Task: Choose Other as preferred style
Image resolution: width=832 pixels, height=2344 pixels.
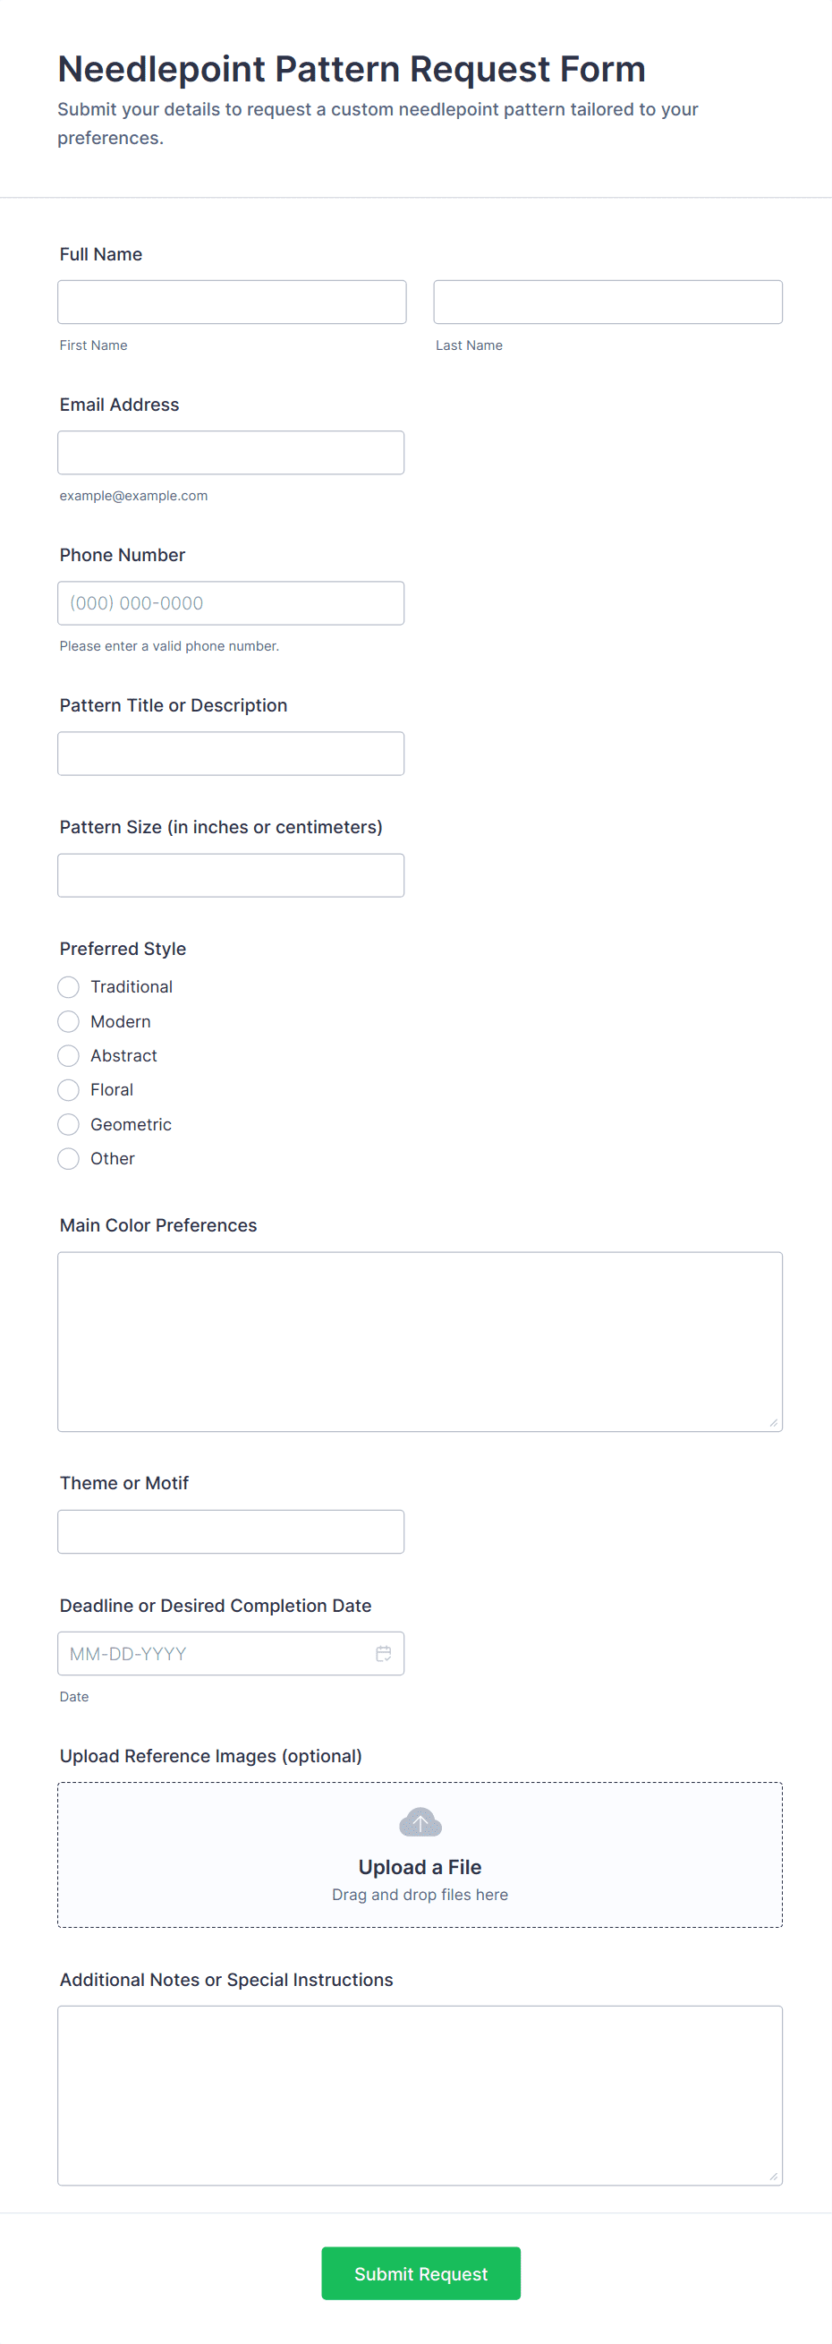Action: coord(68,1158)
